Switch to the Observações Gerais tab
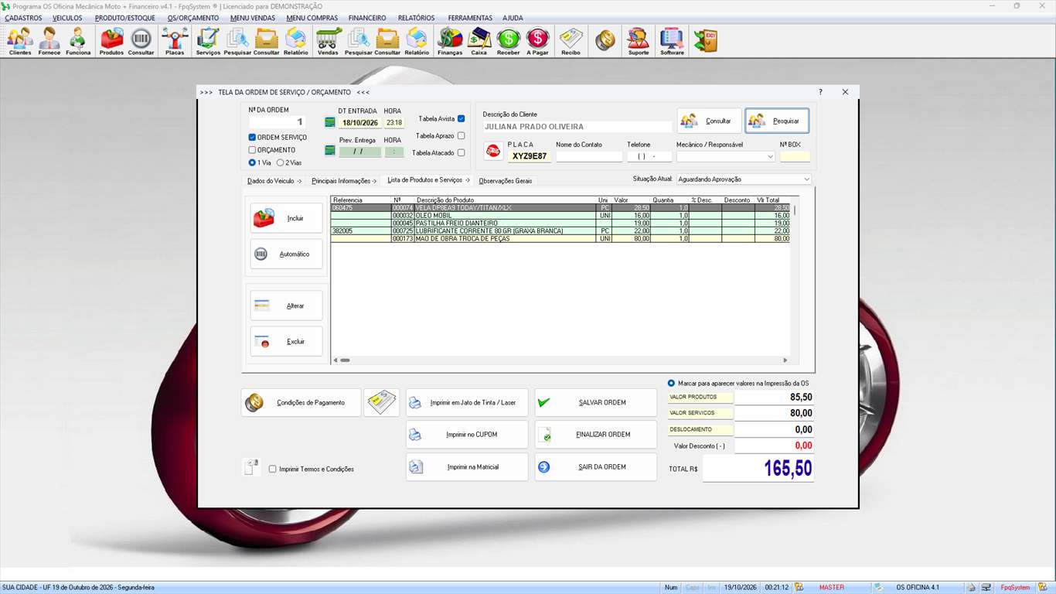 click(x=506, y=181)
